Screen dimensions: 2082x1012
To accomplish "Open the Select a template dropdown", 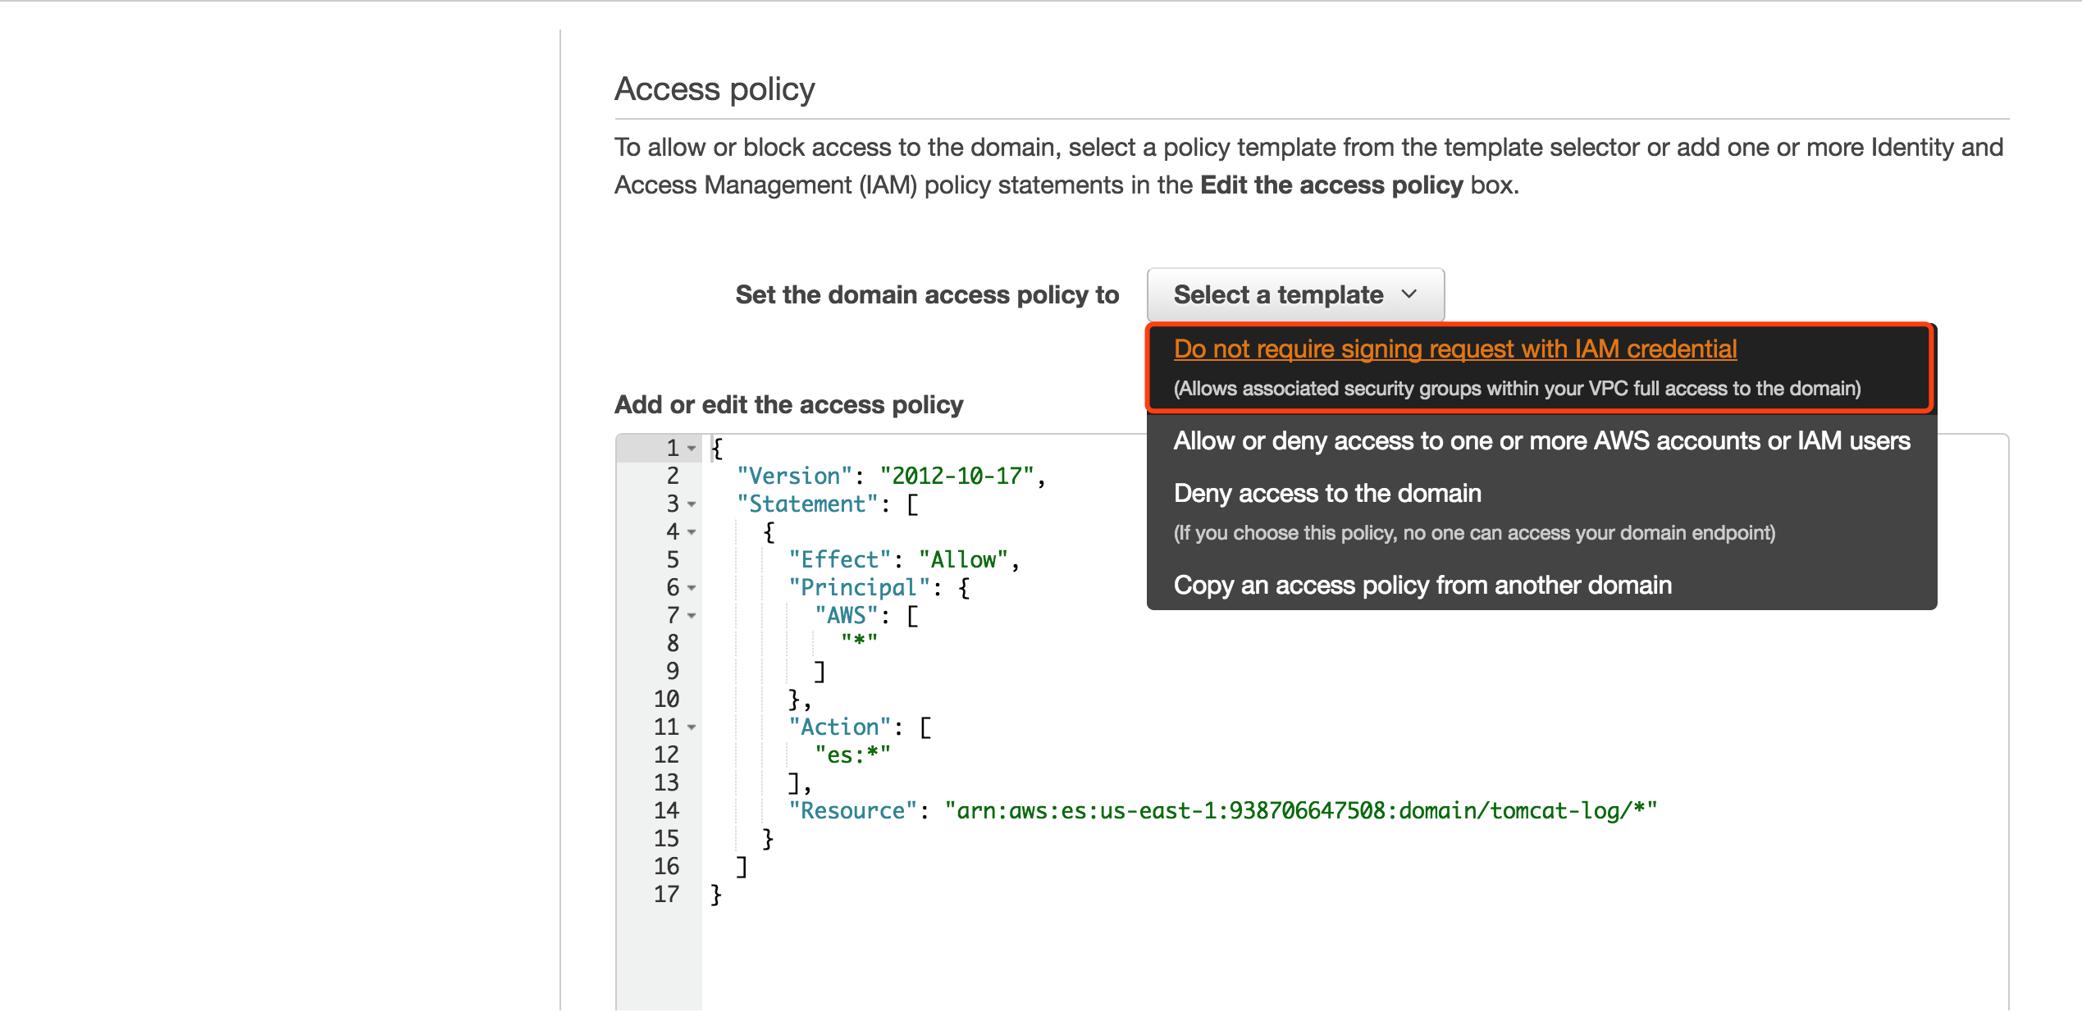I will pyautogui.click(x=1294, y=294).
